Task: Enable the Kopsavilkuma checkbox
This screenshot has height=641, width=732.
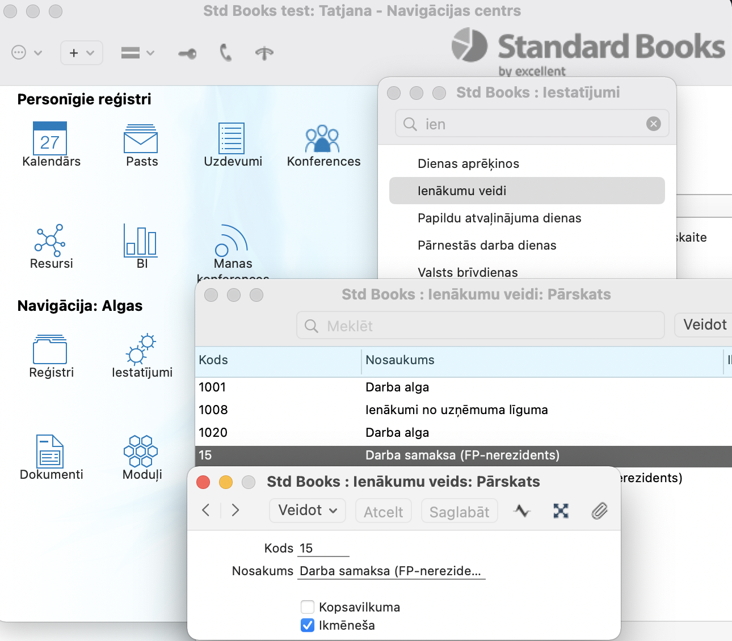Action: (x=308, y=607)
